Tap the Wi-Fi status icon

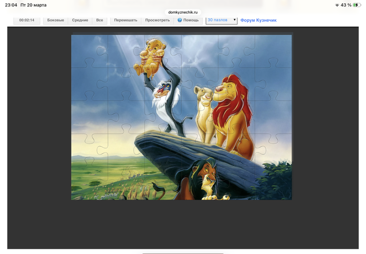coord(337,5)
